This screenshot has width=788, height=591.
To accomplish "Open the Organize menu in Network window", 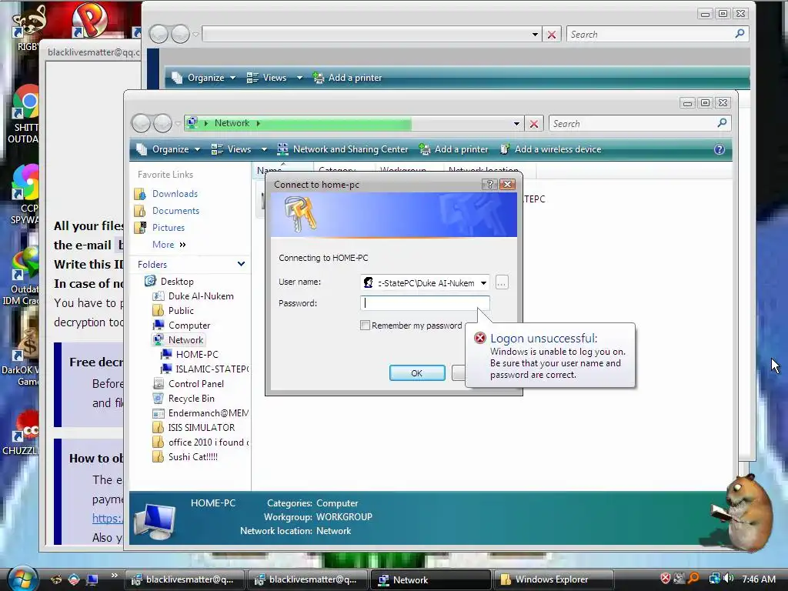I will pos(170,149).
